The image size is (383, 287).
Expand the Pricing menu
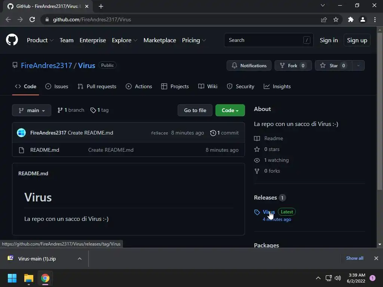pyautogui.click(x=194, y=40)
